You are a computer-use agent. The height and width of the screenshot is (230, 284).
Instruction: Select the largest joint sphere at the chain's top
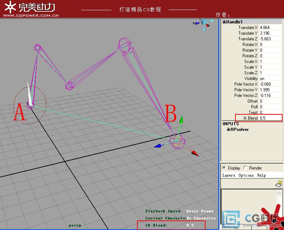(125, 45)
